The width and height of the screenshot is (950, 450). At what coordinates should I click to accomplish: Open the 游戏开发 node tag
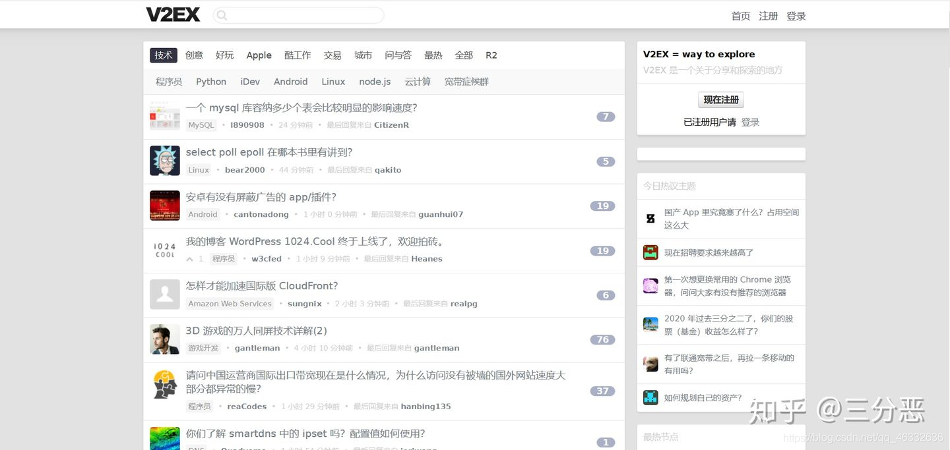[x=203, y=348]
